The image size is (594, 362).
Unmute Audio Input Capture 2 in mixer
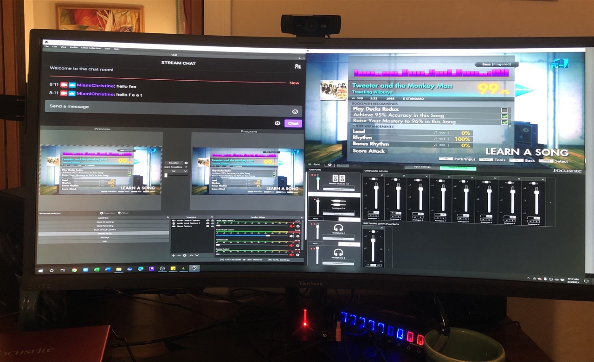tap(292, 226)
